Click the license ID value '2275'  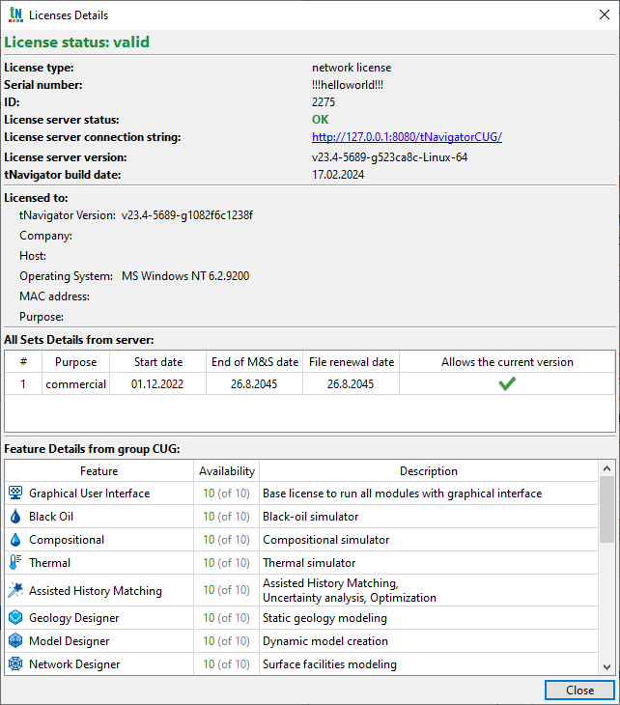pyautogui.click(x=324, y=102)
